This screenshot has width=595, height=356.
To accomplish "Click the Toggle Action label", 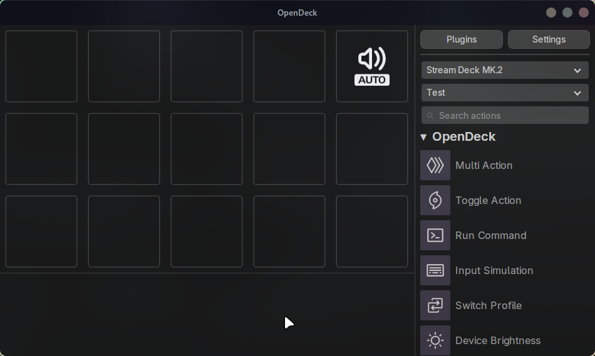I will [x=488, y=201].
